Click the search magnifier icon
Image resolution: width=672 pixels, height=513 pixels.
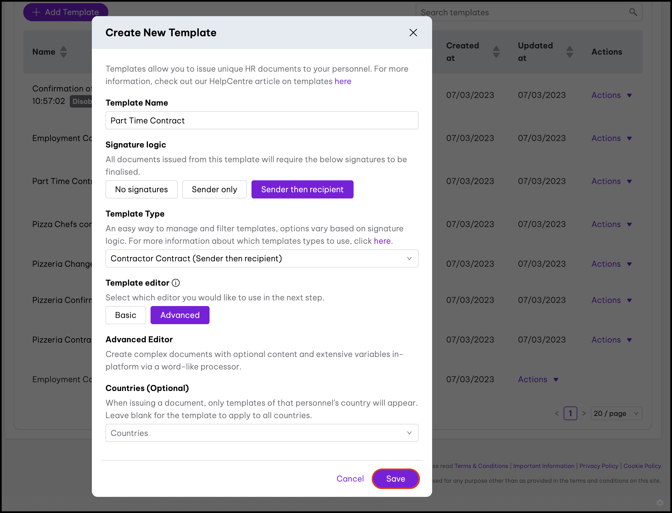click(633, 12)
